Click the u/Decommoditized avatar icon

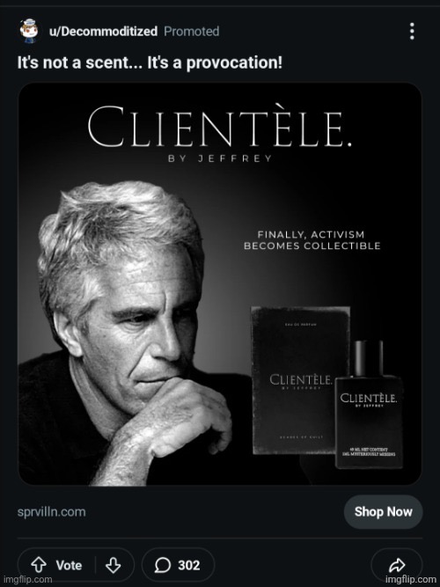29,31
